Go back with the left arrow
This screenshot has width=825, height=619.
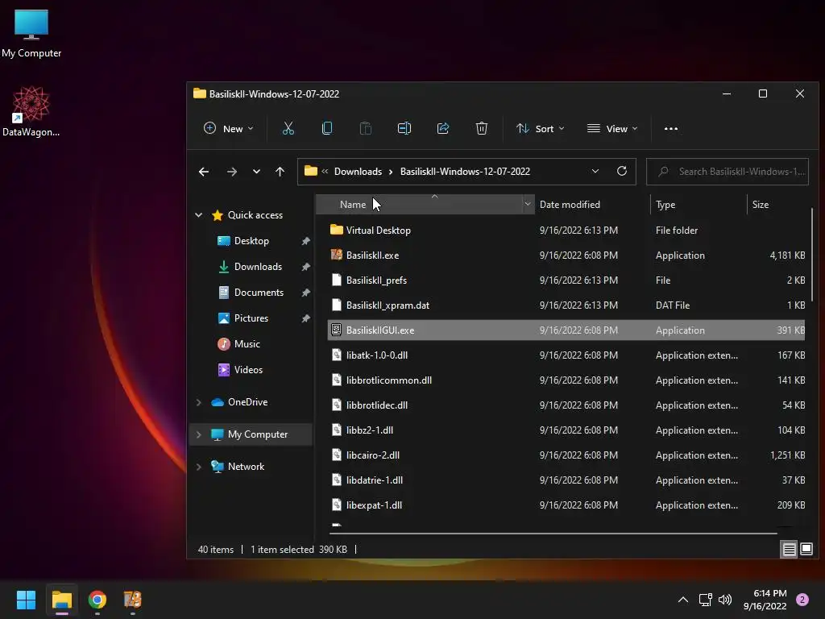[x=204, y=172]
